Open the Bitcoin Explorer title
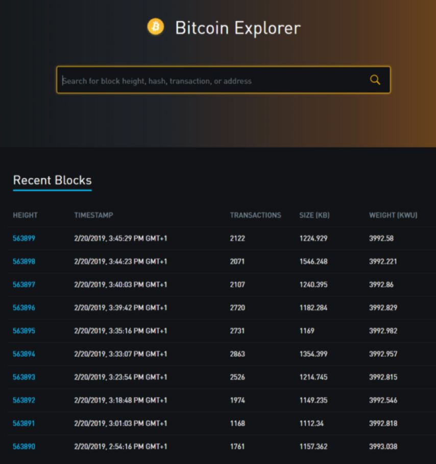 [x=238, y=28]
